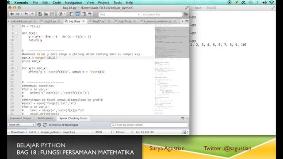283x159 pixels.
Task: Collapse the for-loop fold marker at line 18
Action: 16,68
